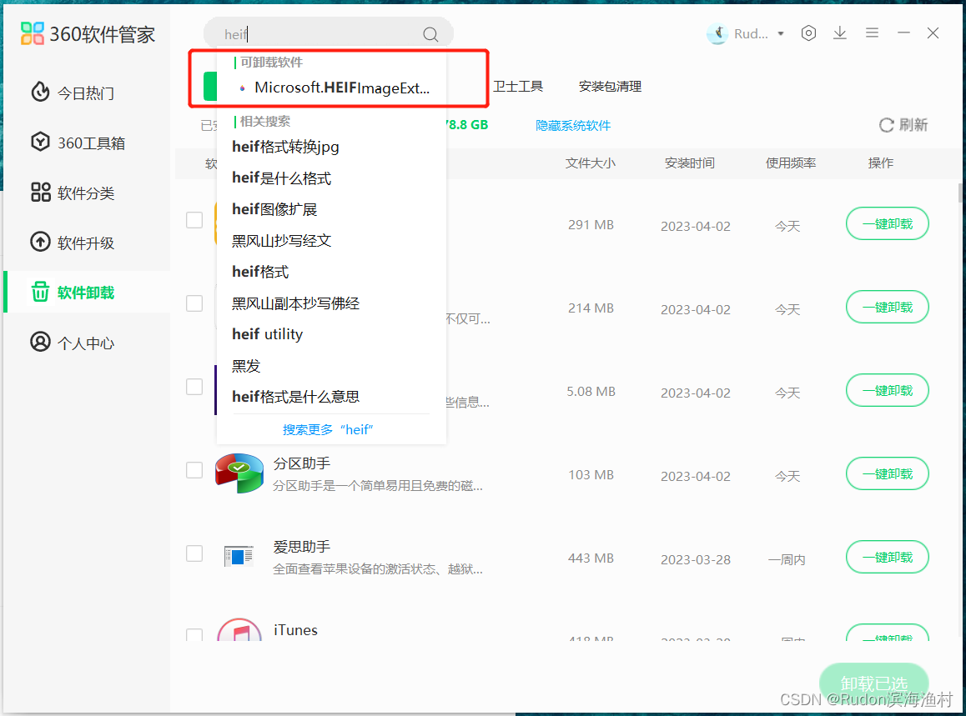The width and height of the screenshot is (966, 716).
Task: Click the iTunes app icon
Action: point(239,629)
